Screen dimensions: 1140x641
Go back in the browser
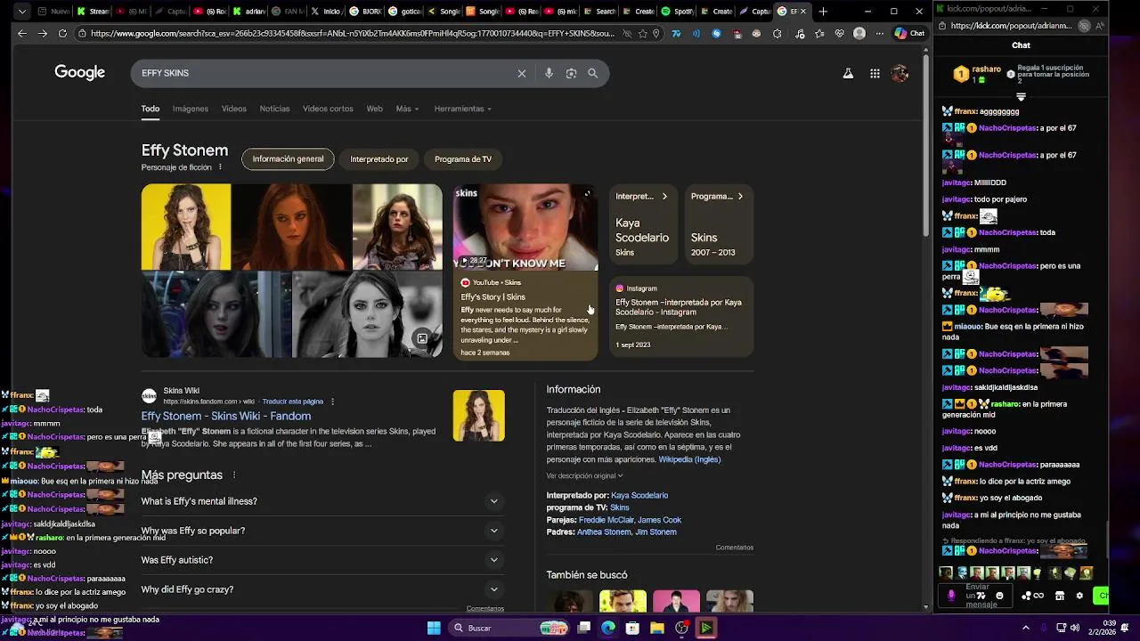click(22, 33)
